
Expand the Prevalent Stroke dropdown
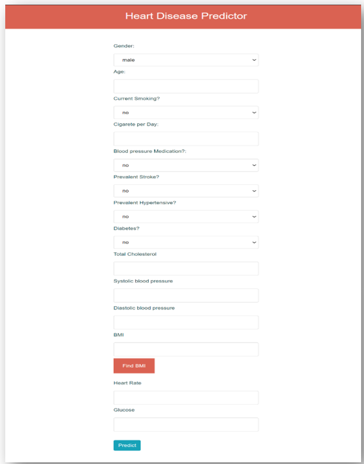[186, 191]
